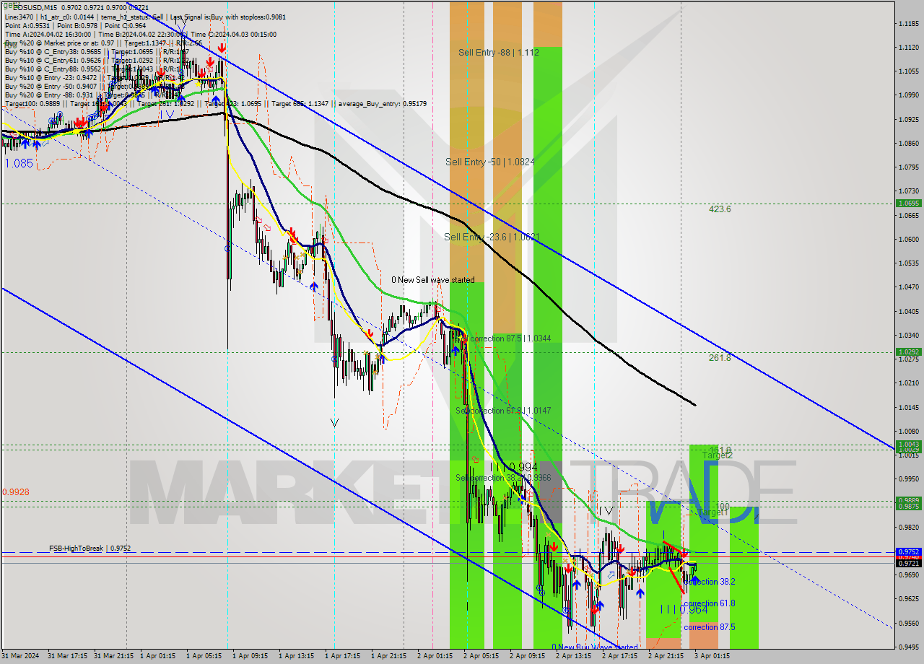The width and height of the screenshot is (924, 664).
Task: Click the blue 0.9752 price tag
Action: click(x=908, y=551)
